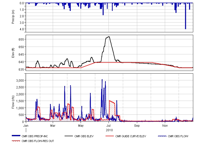Image resolution: width=201 pixels, height=157 pixels.
Task: Click the red guide curve legend line swatch
Action: (110, 136)
